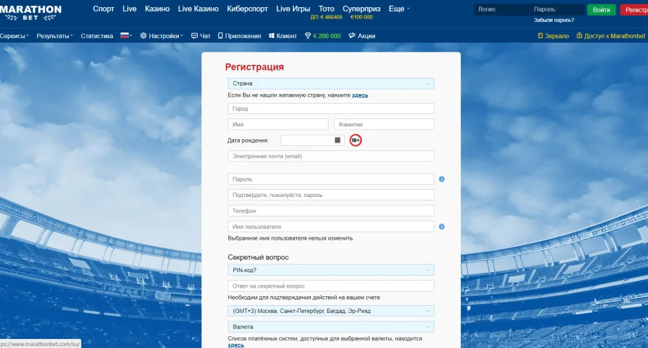This screenshot has width=648, height=348.
Task: Open the calendar date picker icon
Action: 338,140
